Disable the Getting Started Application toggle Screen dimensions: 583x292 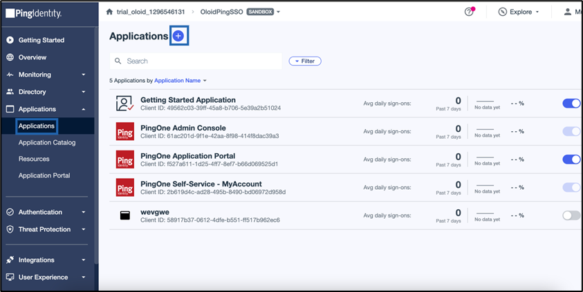click(x=571, y=104)
